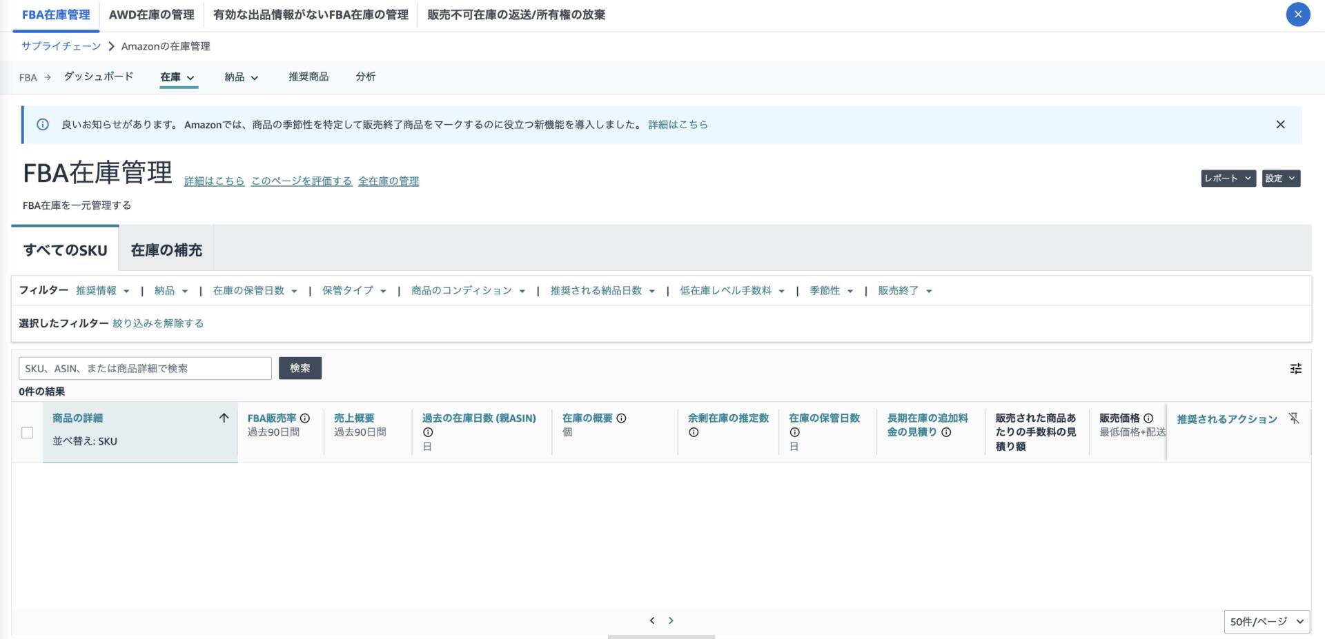Viewport: 1325px width, 639px height.
Task: Click the このページを評価する link
Action: point(302,181)
